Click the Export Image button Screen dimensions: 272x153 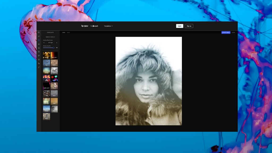click(226, 32)
